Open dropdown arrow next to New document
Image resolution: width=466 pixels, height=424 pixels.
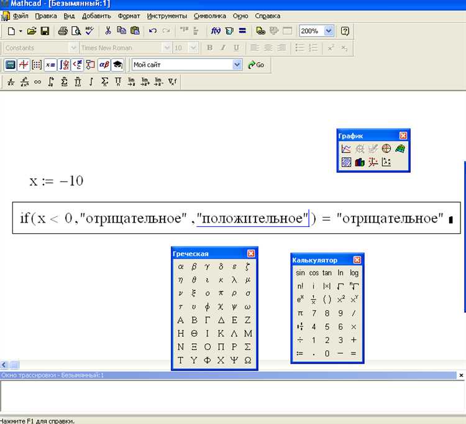click(21, 31)
